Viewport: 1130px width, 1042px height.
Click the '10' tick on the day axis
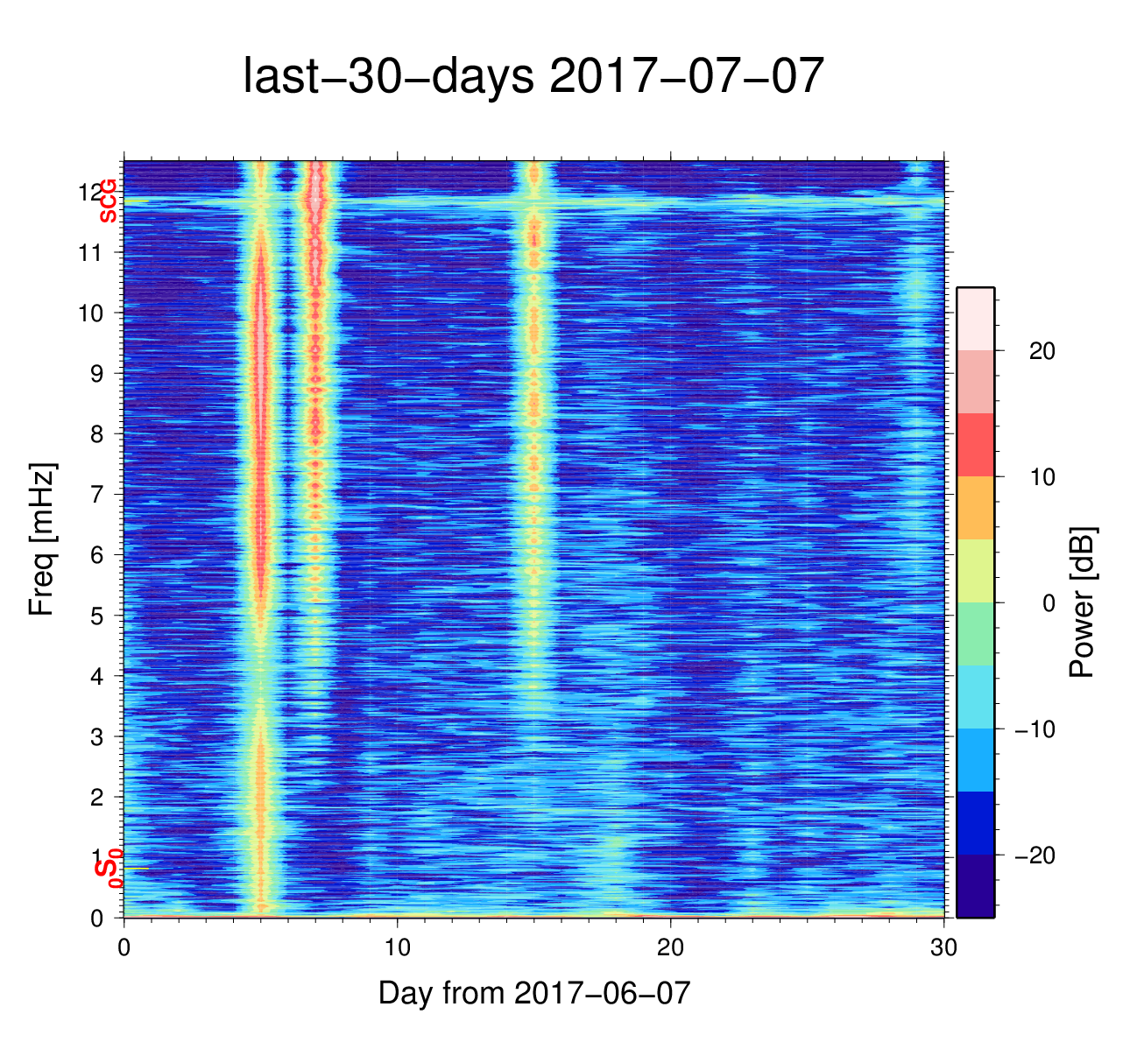pos(398,948)
